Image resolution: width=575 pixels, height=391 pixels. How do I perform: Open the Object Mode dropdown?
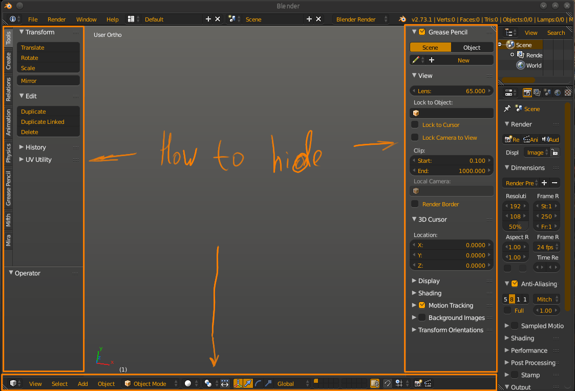tap(151, 383)
